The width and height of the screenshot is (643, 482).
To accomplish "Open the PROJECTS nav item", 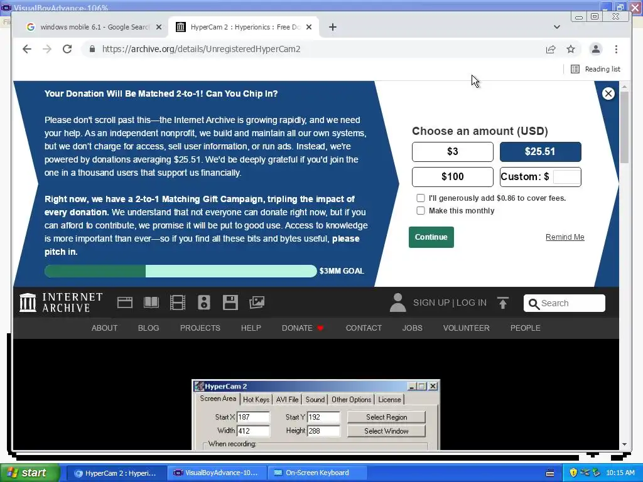I will (200, 328).
